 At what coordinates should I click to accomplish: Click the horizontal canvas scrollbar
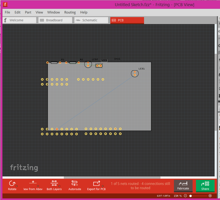(x=112, y=178)
